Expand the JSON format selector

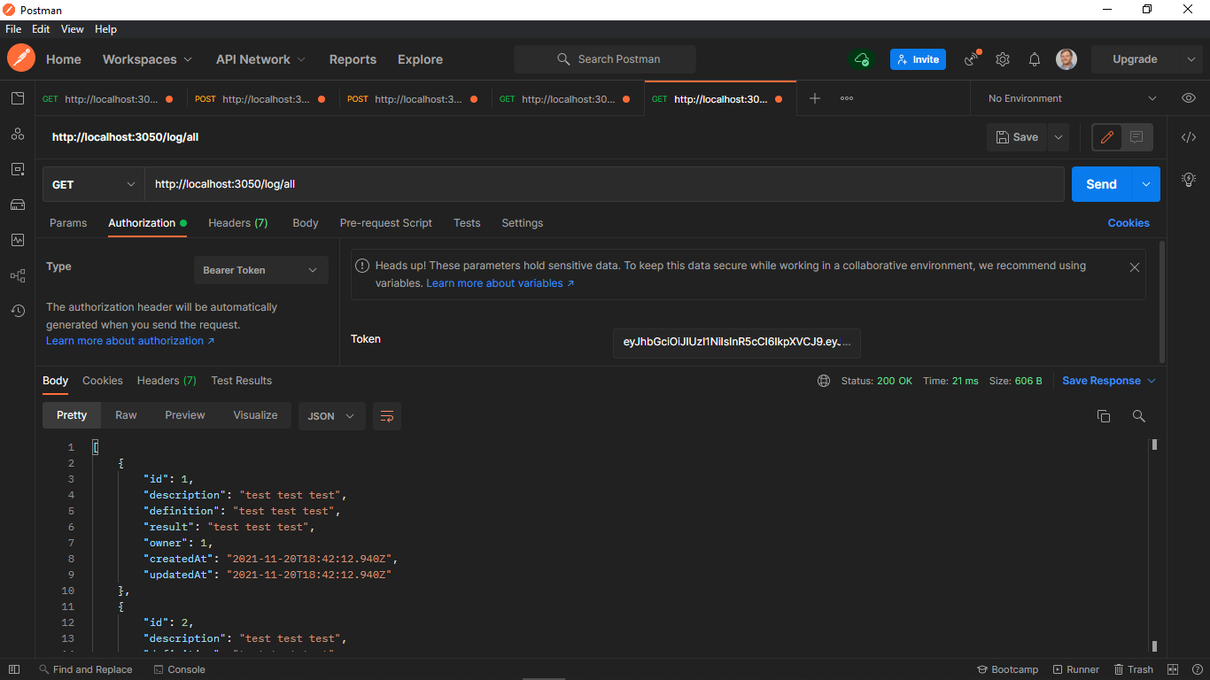(x=331, y=415)
